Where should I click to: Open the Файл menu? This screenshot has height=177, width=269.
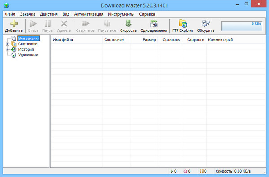(10, 14)
